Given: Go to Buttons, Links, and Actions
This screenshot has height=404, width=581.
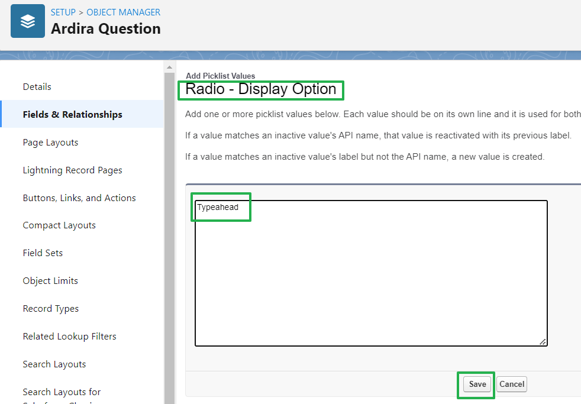Looking at the screenshot, I should coord(79,198).
